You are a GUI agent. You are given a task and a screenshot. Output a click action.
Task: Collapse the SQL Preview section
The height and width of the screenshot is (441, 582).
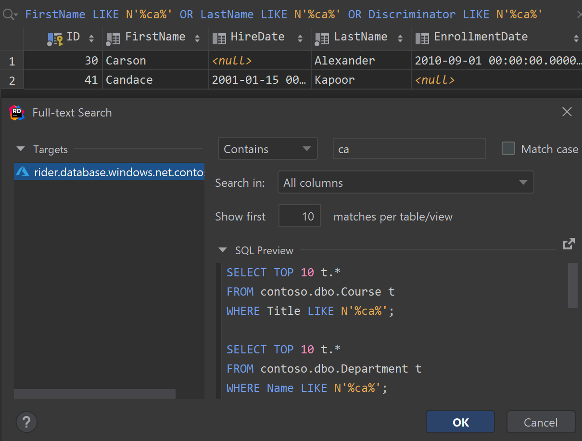click(x=222, y=250)
